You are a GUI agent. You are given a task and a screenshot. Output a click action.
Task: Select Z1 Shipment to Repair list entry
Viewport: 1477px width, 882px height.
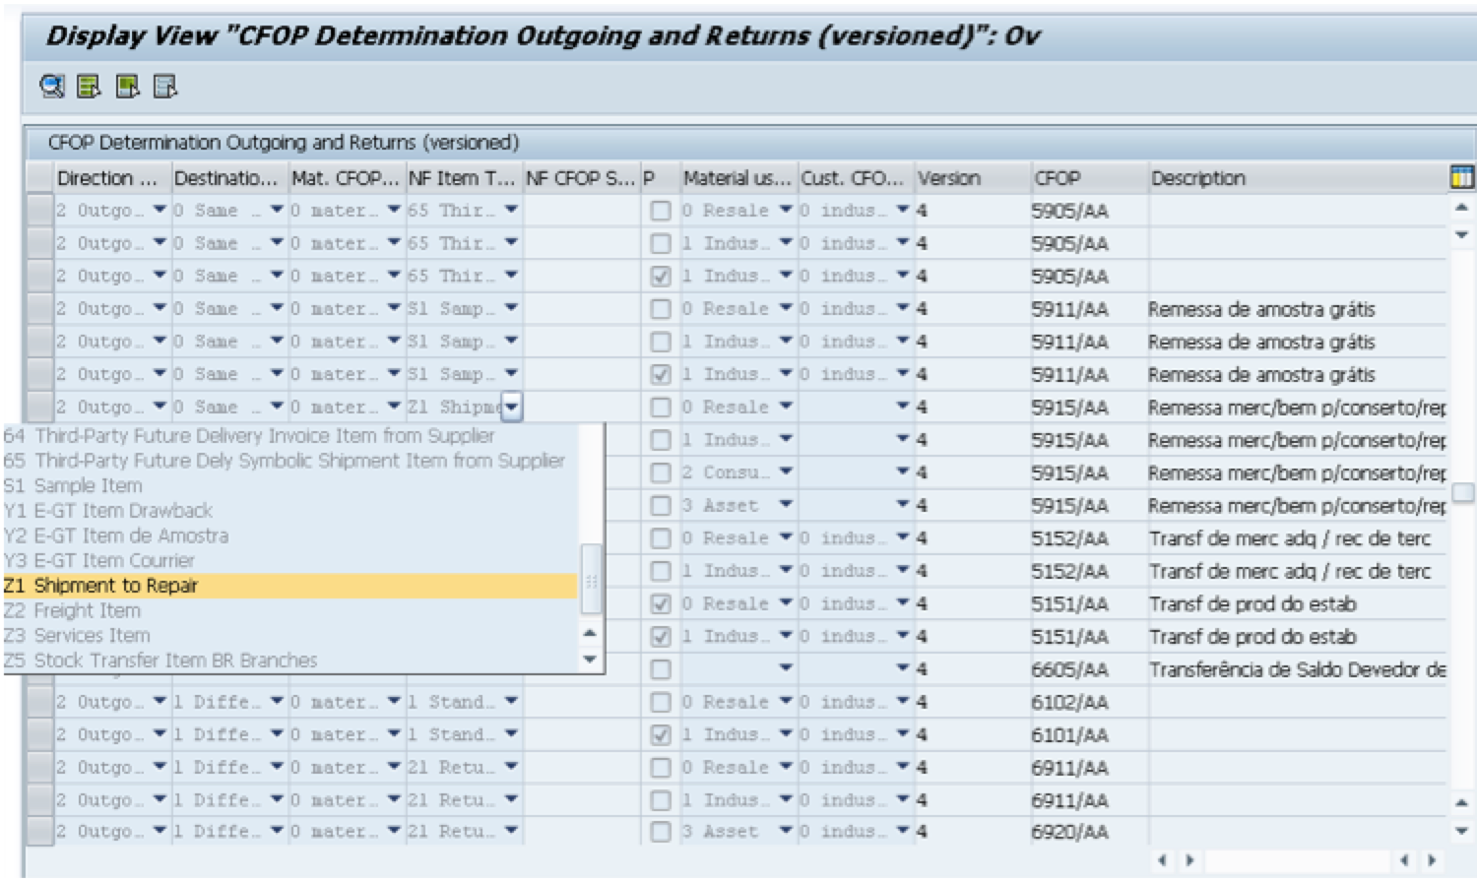point(290,586)
